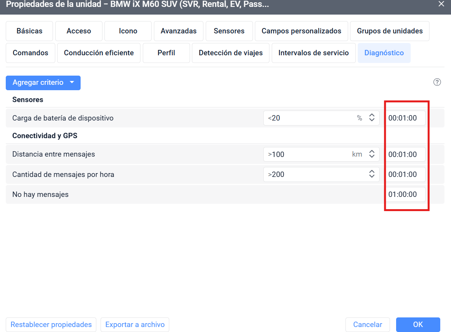Screen dimensions: 451x332
Task: Adjust battery charge percentage stepper
Action: [x=372, y=118]
